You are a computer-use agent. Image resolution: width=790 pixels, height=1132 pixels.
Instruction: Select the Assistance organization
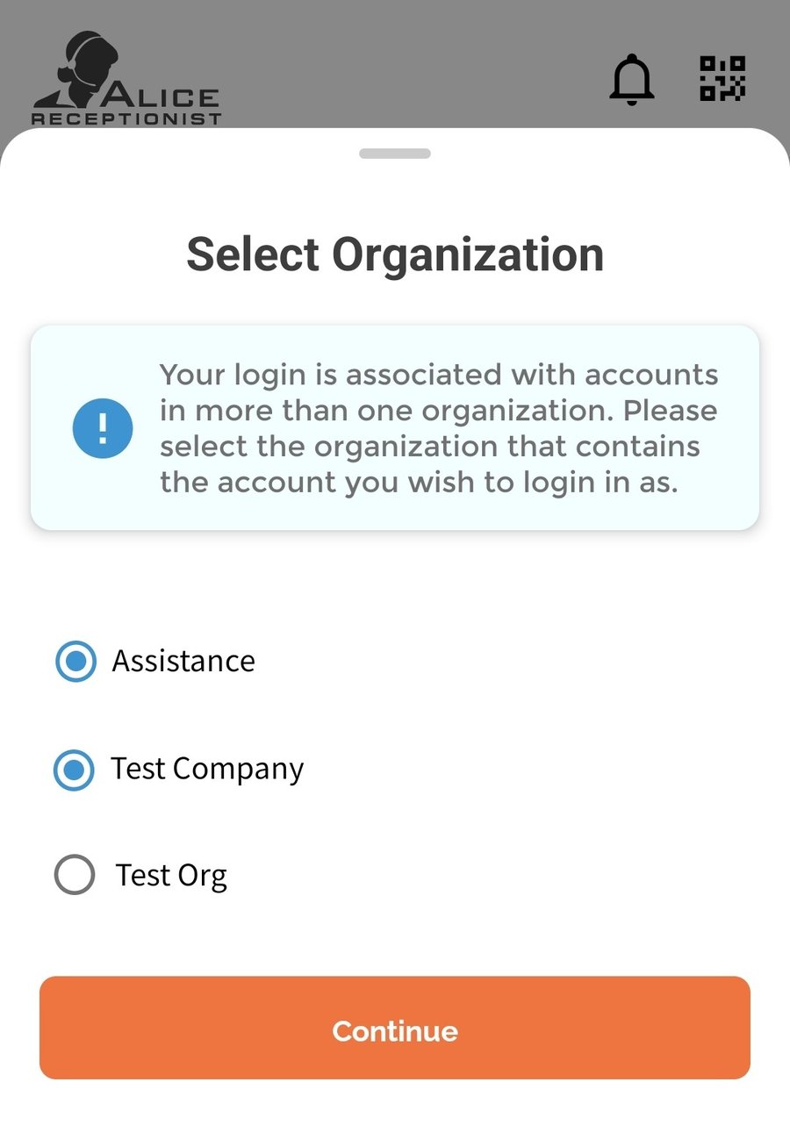coord(75,661)
